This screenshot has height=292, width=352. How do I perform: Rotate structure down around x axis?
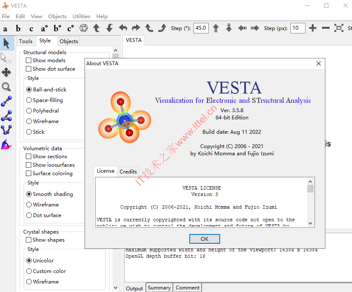pos(109,28)
